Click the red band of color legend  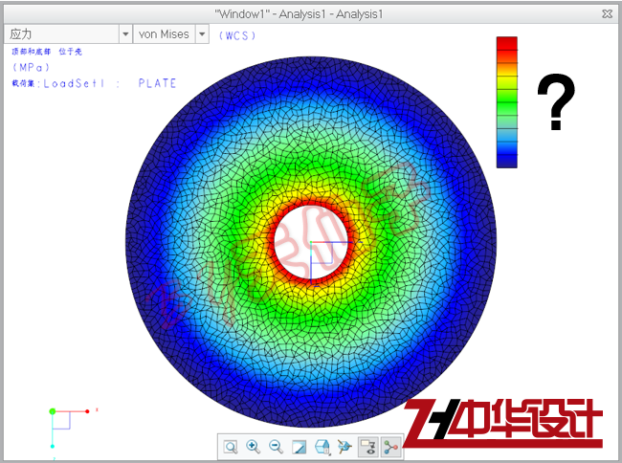pos(506,44)
